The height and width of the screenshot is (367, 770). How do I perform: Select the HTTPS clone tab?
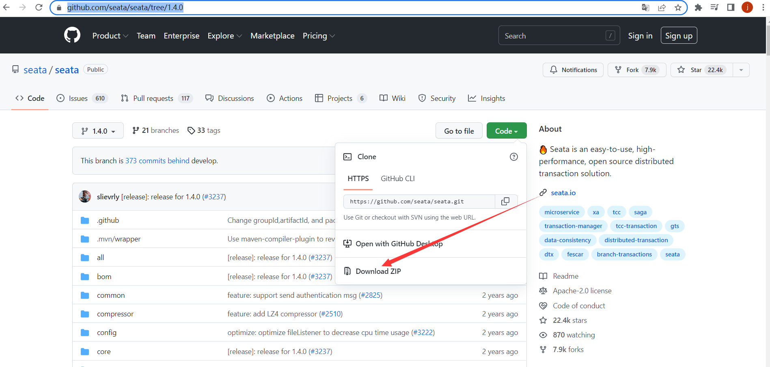(358, 179)
